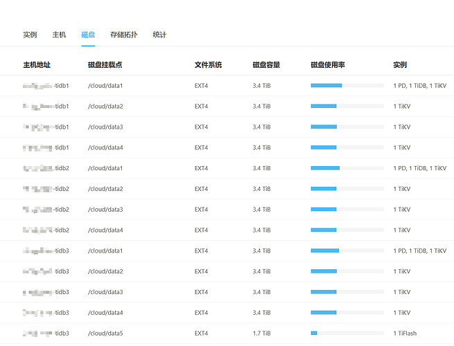Click EXT4 in tidb2 /cloud/data2 row
454x346 pixels.
201,189
